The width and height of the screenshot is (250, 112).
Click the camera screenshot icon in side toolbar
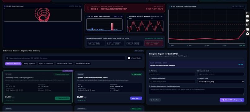(x=248, y=16)
